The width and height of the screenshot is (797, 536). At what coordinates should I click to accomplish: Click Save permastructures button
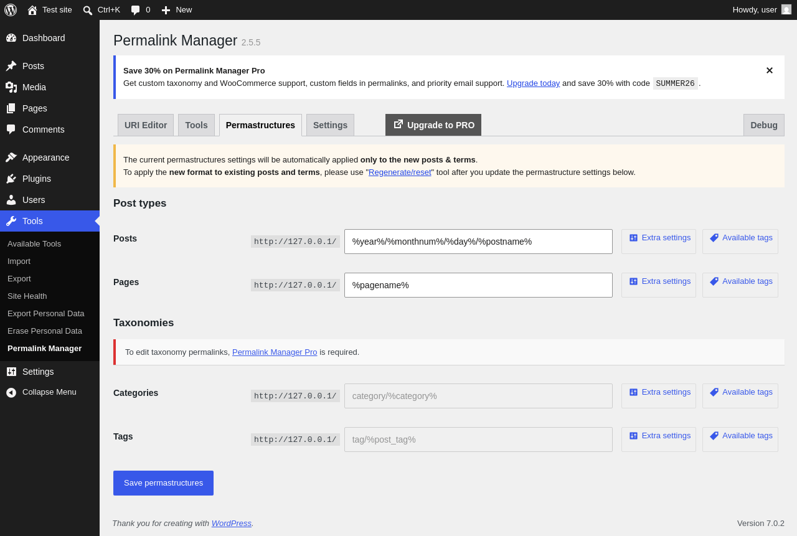pyautogui.click(x=163, y=483)
